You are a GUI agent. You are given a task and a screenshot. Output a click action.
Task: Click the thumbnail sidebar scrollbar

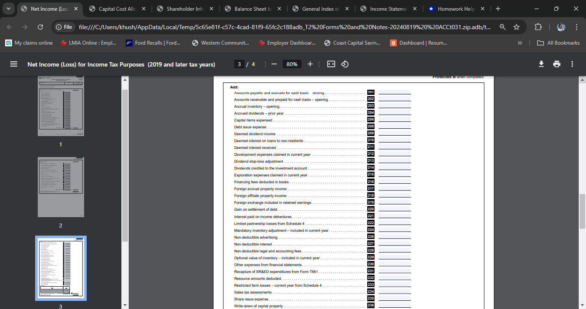coord(125,166)
